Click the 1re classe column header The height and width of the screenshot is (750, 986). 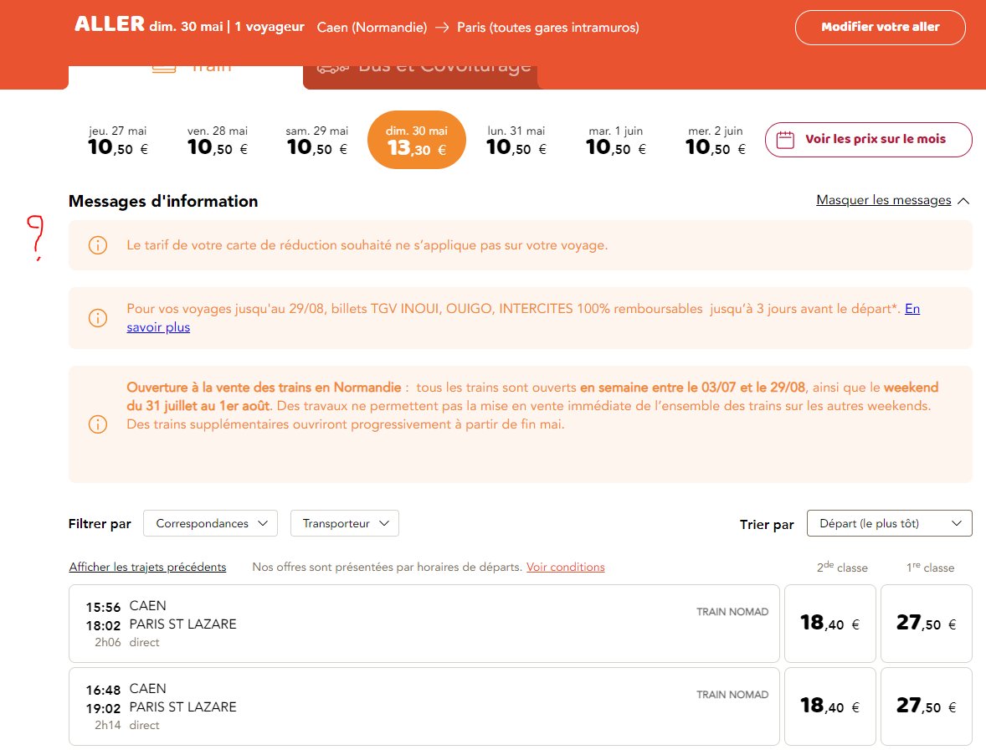(930, 567)
